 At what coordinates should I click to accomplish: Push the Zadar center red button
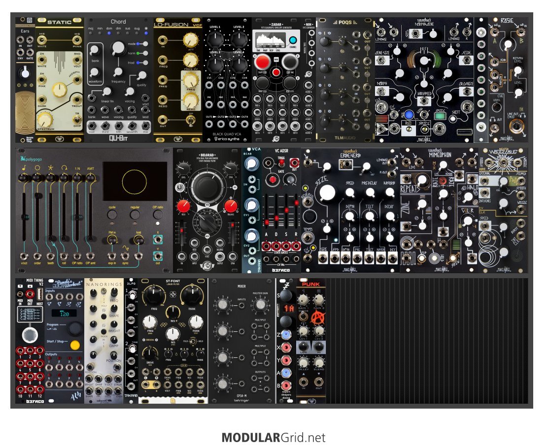pyautogui.click(x=276, y=73)
